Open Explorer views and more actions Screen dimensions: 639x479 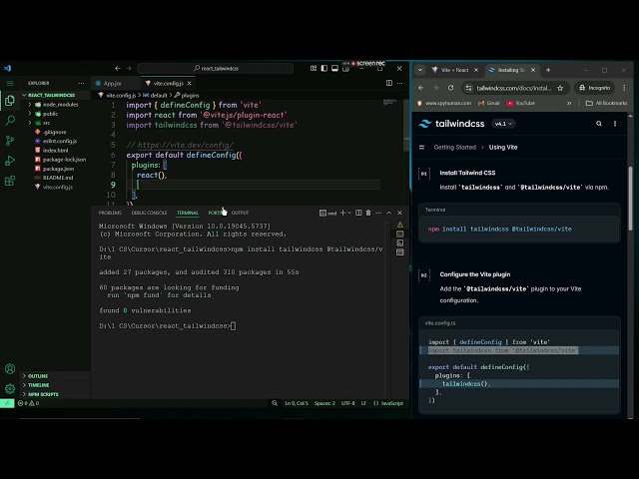pyautogui.click(x=81, y=83)
